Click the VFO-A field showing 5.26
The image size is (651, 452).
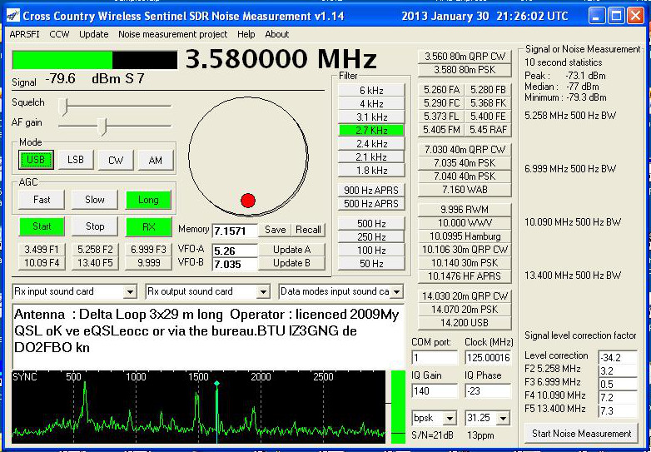click(x=235, y=251)
